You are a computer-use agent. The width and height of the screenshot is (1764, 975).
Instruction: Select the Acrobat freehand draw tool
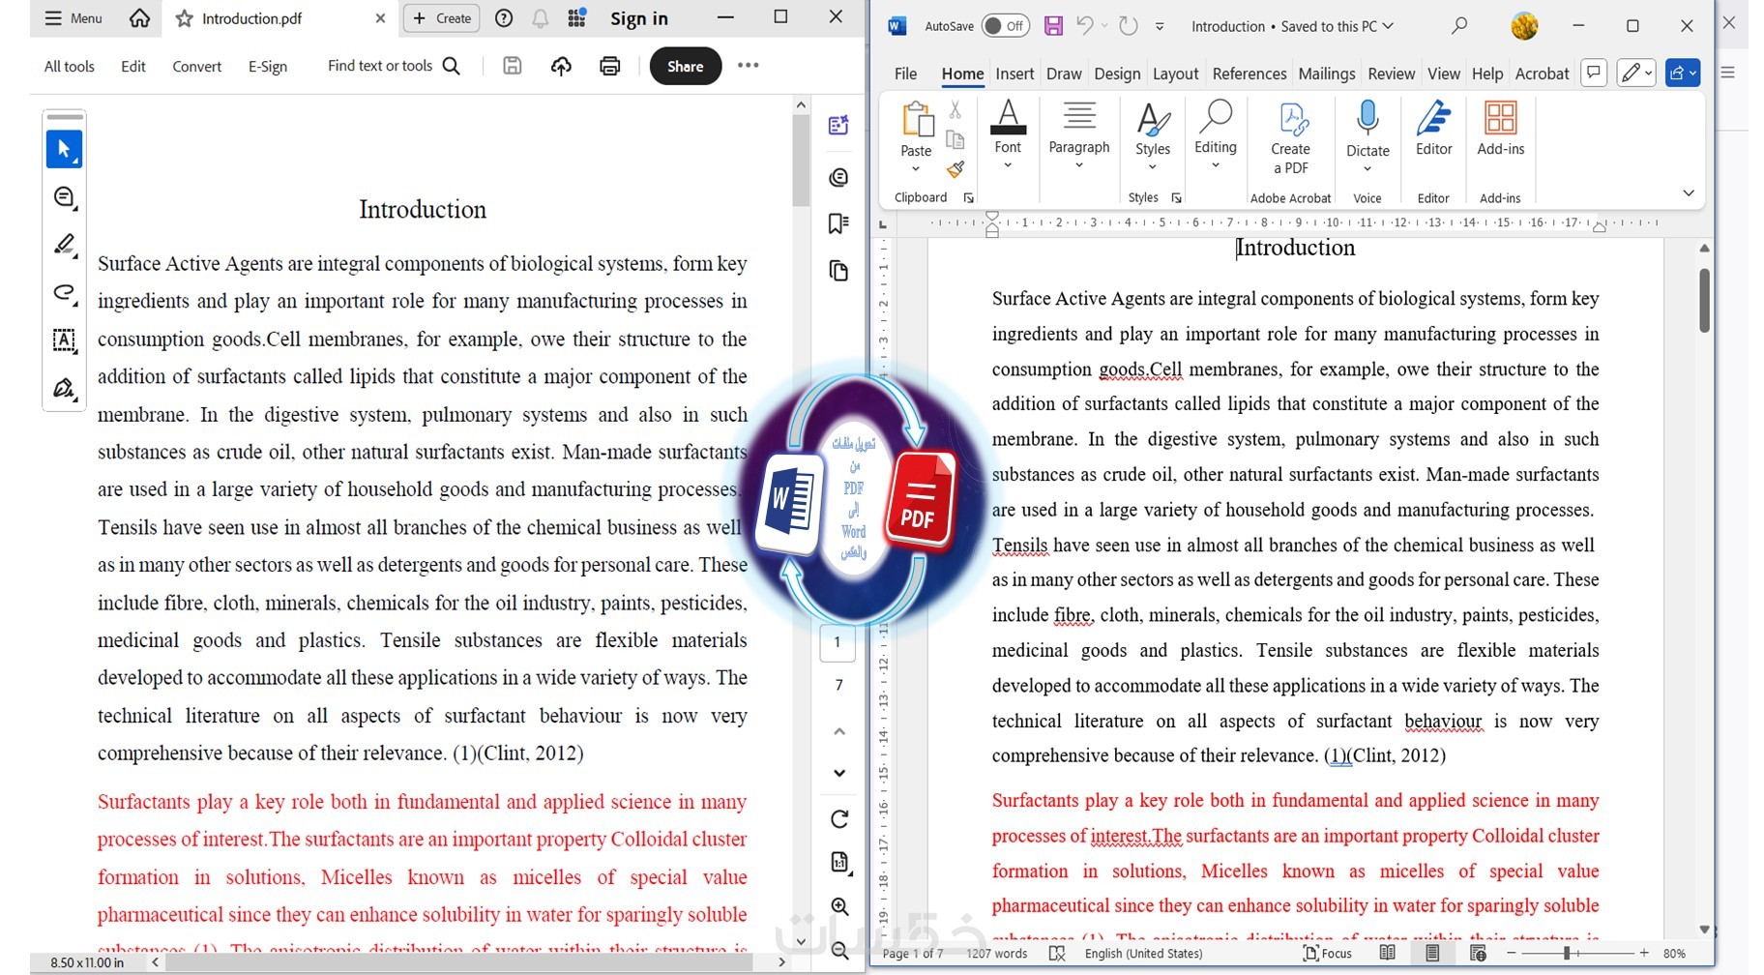click(x=64, y=292)
